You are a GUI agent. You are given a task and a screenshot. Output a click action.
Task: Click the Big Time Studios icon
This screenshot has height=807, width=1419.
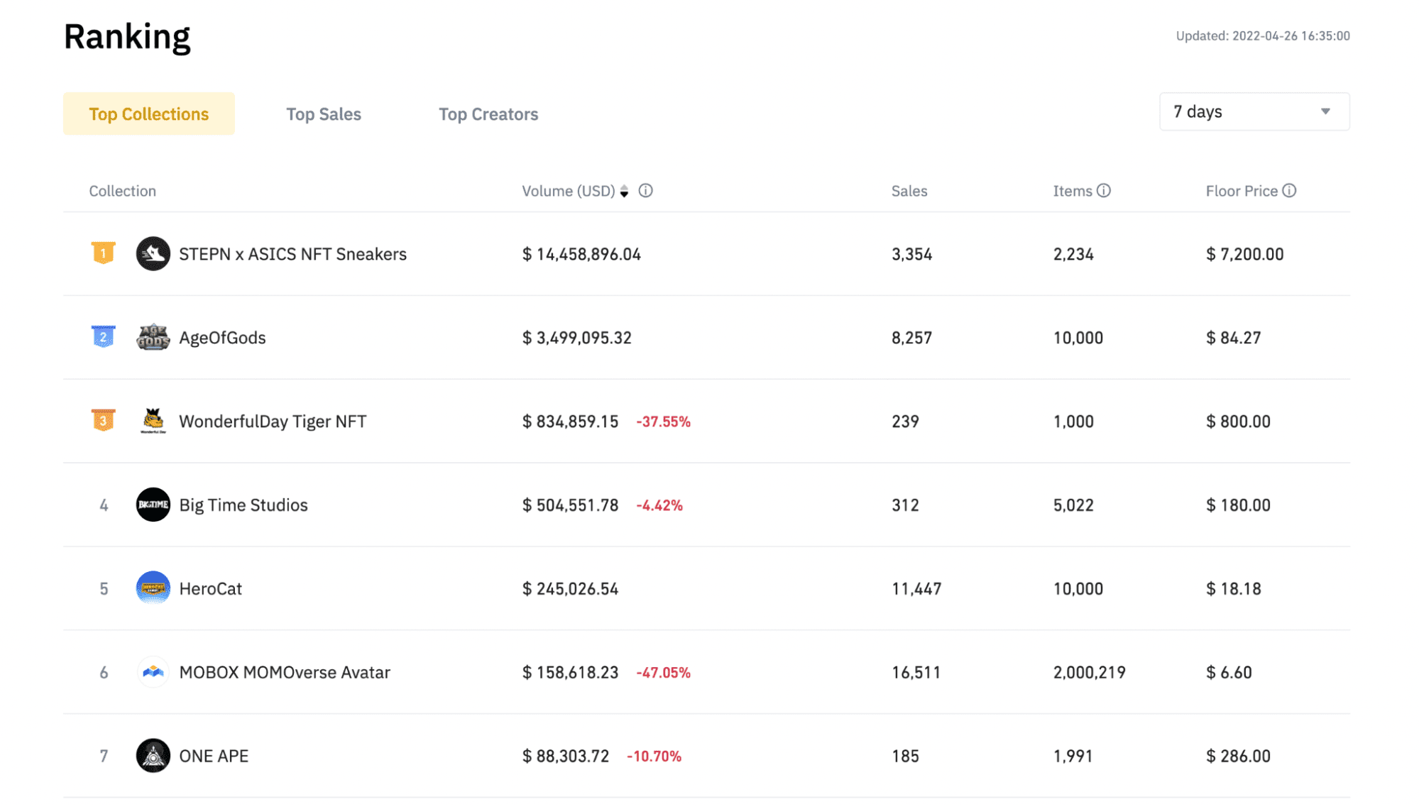click(x=152, y=504)
